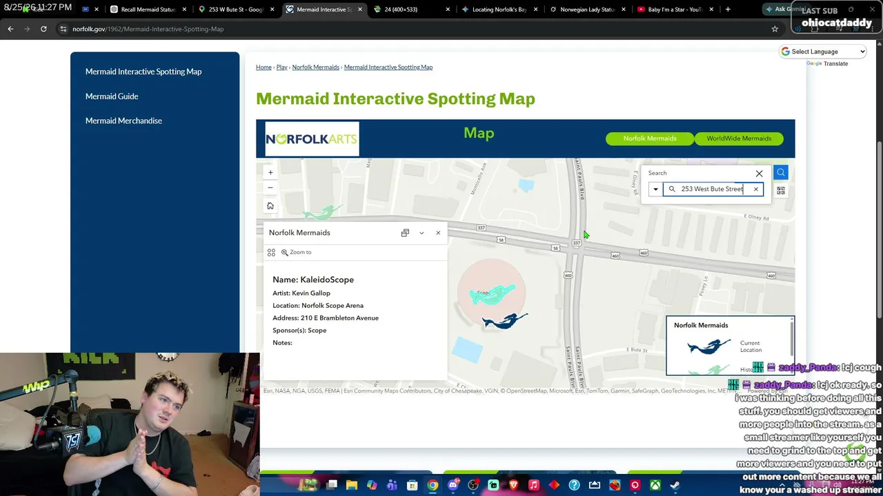The width and height of the screenshot is (883, 496).
Task: Open Steam from the taskbar
Action: (675, 485)
